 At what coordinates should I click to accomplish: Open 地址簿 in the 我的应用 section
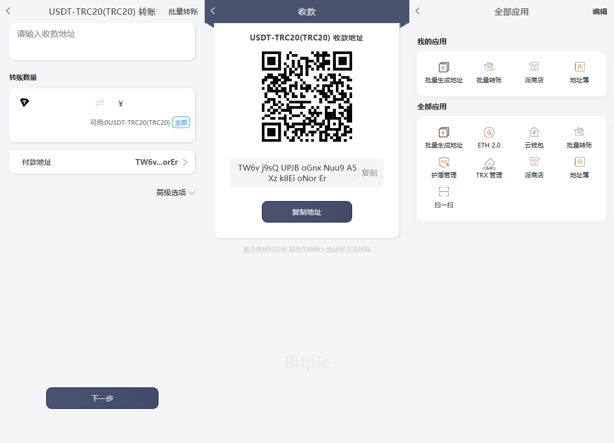(579, 73)
